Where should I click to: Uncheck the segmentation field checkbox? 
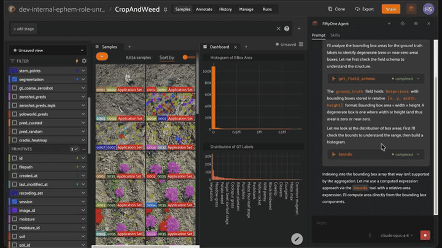coord(15,80)
